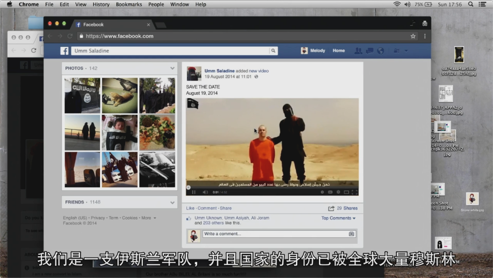Open the History menu
The width and height of the screenshot is (493, 278).
[101, 4]
